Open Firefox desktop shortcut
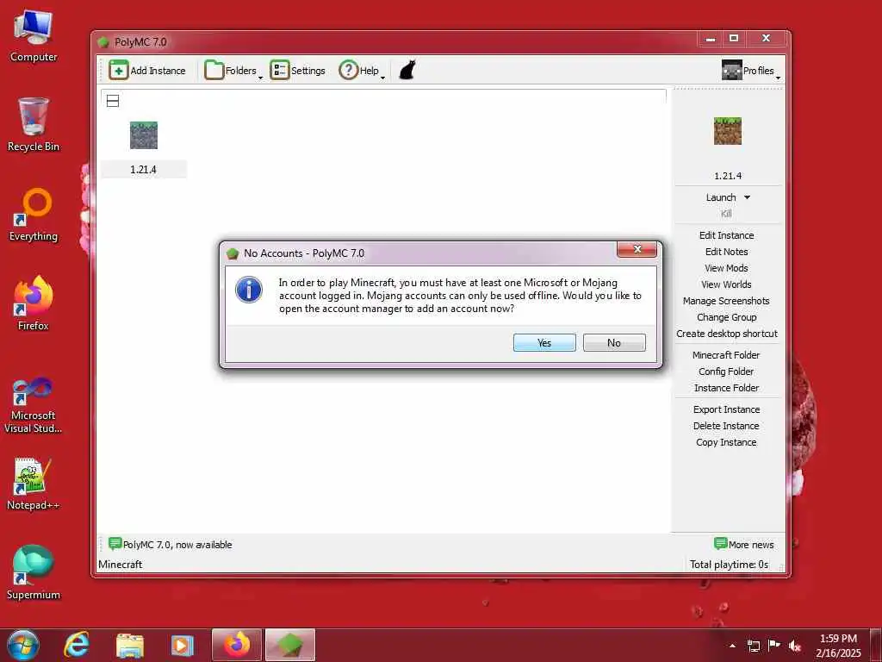The image size is (882, 662). (x=34, y=304)
